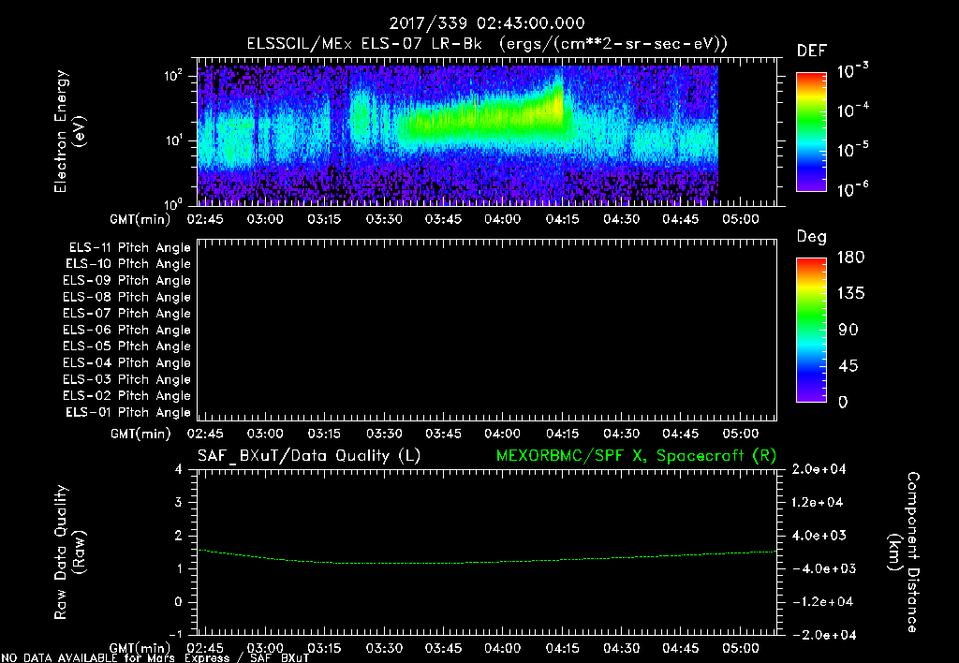Click the 'Deg' color bar label

[x=812, y=237]
